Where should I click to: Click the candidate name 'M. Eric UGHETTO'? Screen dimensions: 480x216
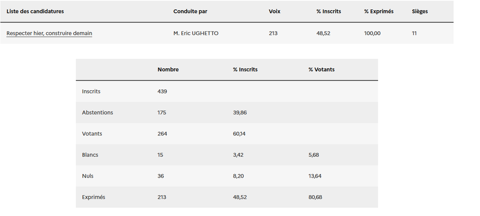[x=196, y=34]
